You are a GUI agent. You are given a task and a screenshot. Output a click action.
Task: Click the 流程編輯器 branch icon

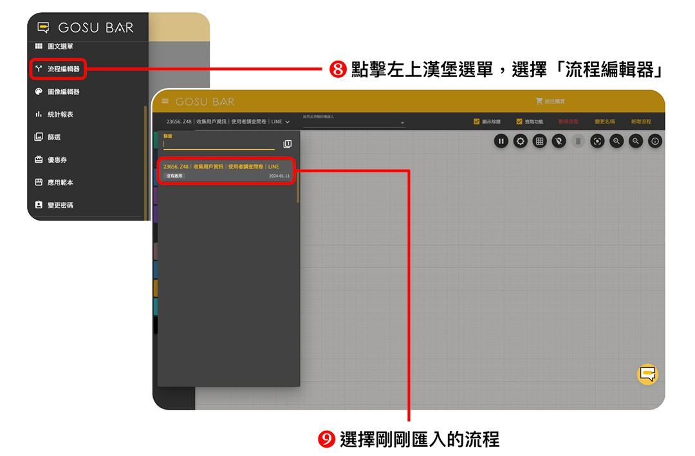click(39, 69)
